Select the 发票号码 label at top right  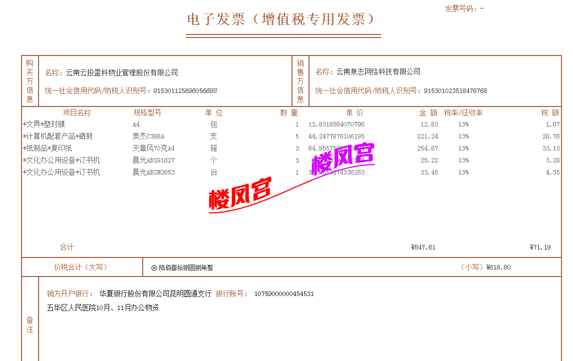point(461,8)
